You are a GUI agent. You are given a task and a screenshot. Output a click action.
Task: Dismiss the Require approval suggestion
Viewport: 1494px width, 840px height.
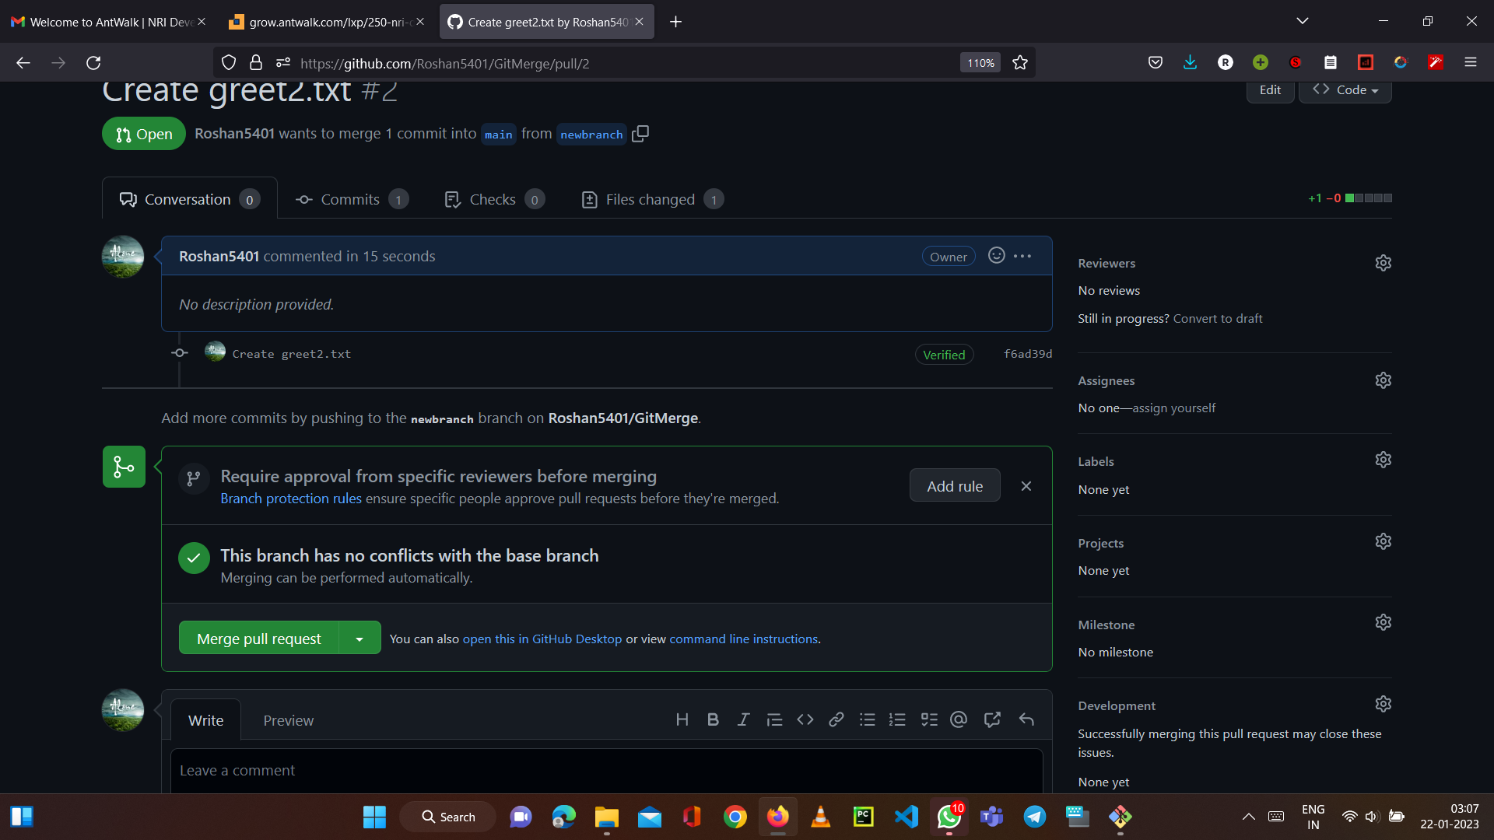(1026, 485)
